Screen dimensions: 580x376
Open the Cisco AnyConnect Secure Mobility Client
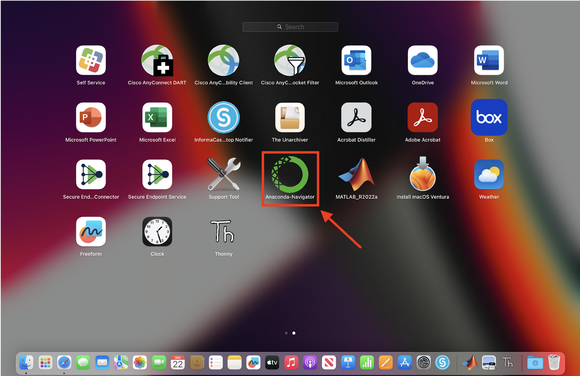224,60
